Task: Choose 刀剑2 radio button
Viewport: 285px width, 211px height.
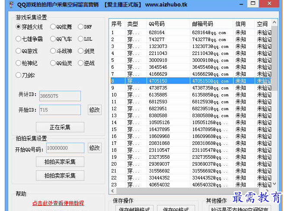Action: tap(25, 75)
